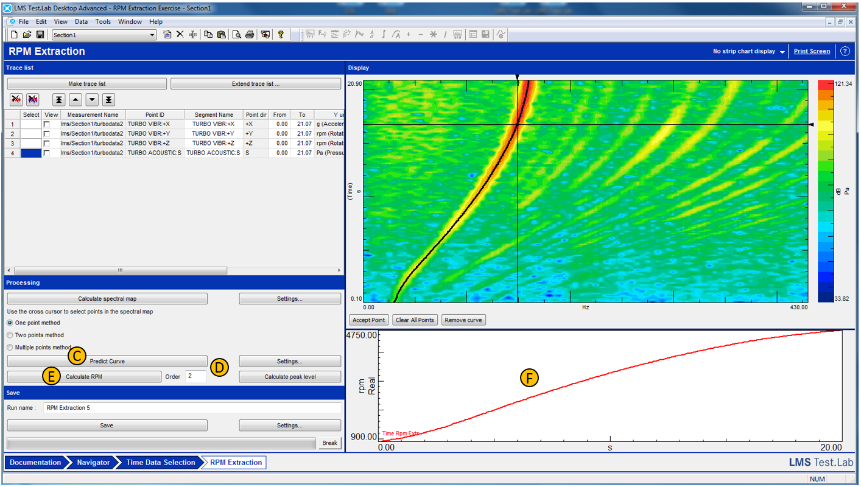Image resolution: width=861 pixels, height=487 pixels.
Task: Click the dB color scale bar
Action: tap(826, 191)
